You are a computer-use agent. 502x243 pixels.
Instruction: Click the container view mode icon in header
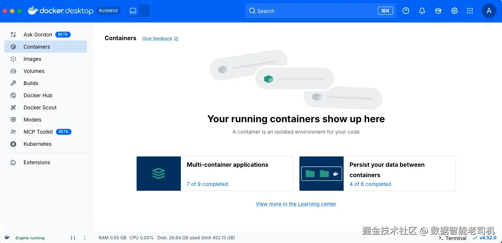pos(133,11)
